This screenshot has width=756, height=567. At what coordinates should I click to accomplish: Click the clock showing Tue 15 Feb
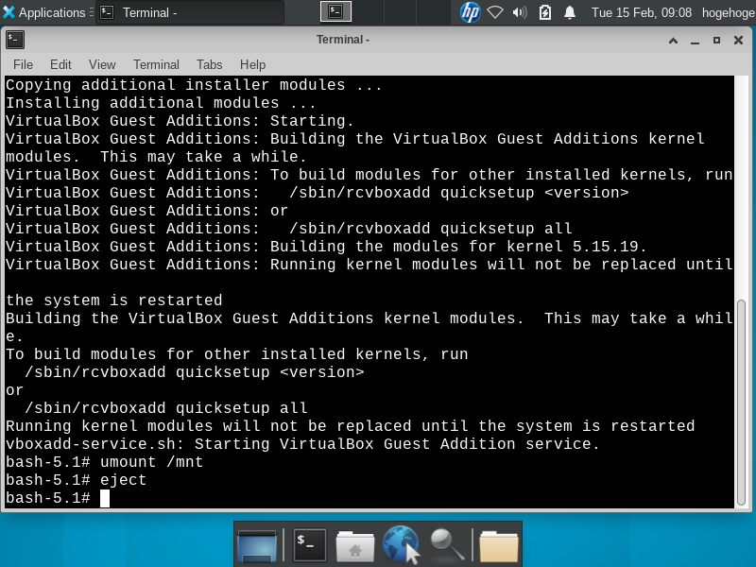(642, 12)
